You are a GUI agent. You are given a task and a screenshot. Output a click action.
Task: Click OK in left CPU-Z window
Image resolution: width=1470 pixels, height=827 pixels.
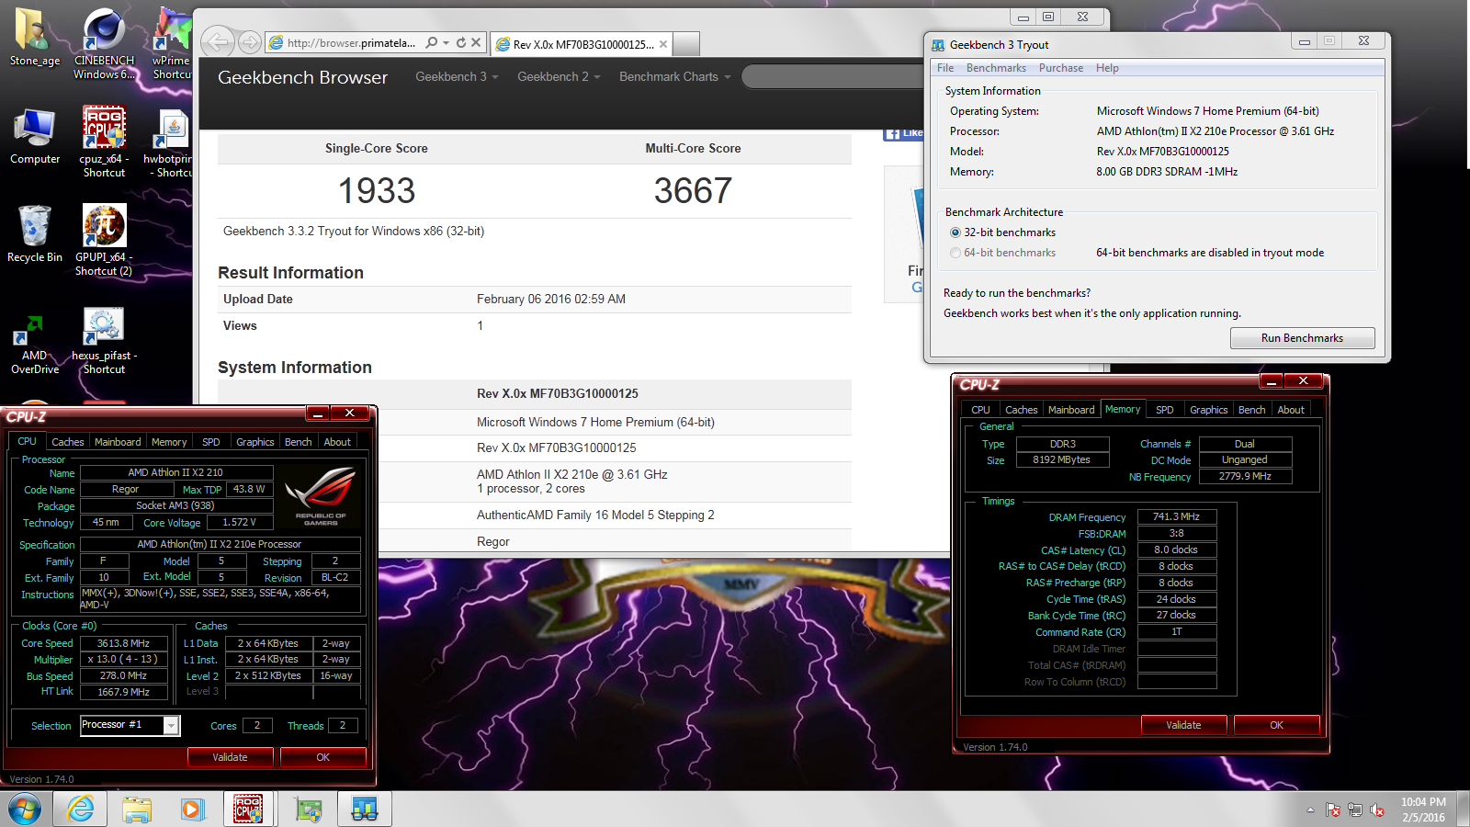coord(322,757)
